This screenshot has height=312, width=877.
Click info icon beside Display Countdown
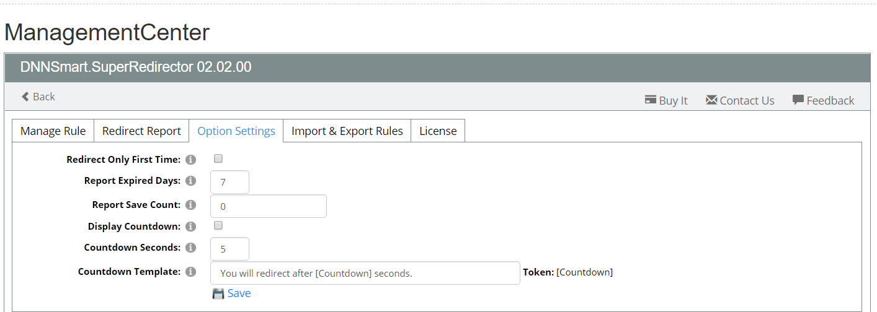tap(191, 227)
